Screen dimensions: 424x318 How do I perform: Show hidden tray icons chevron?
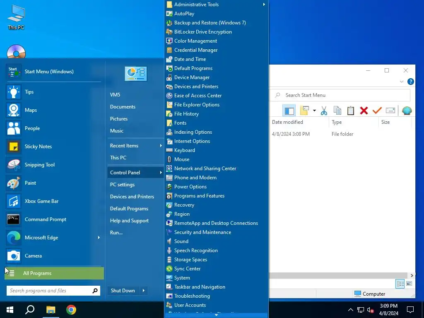pos(350,310)
